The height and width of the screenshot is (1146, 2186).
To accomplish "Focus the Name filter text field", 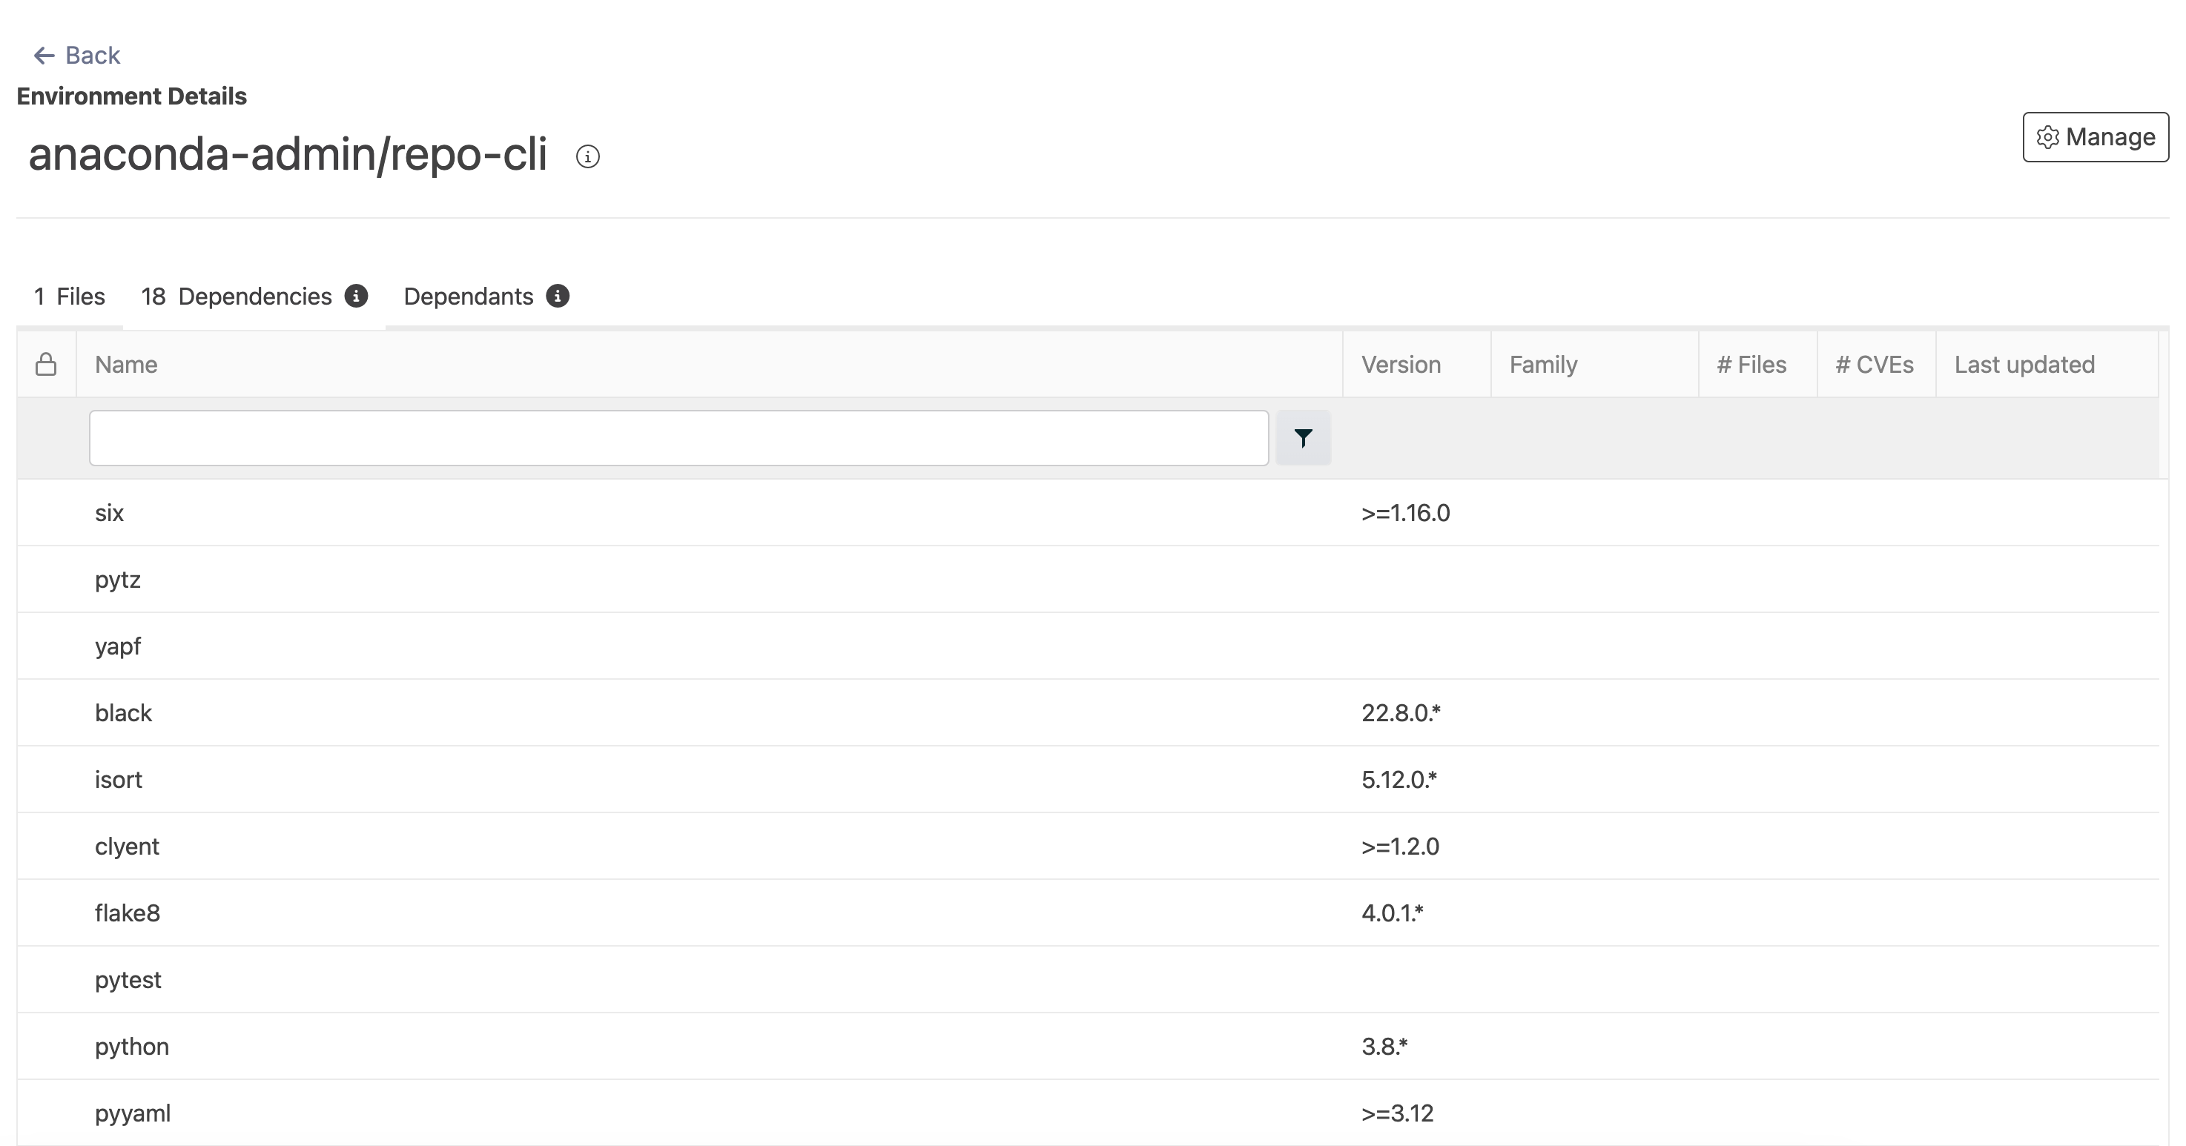I will click(678, 437).
